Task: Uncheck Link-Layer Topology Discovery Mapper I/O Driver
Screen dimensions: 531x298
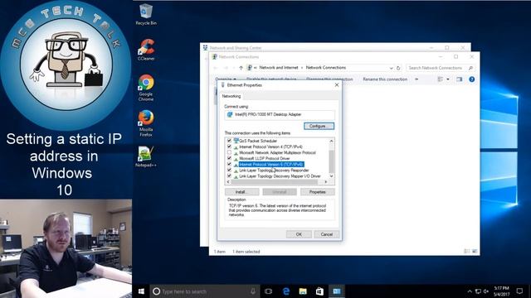Action: pyautogui.click(x=229, y=176)
